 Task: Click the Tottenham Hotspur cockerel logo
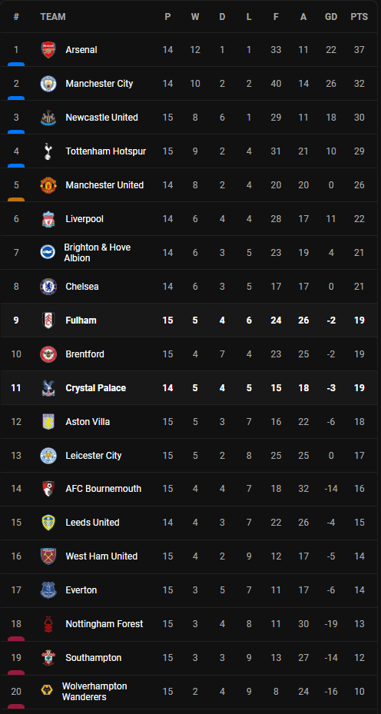48,151
